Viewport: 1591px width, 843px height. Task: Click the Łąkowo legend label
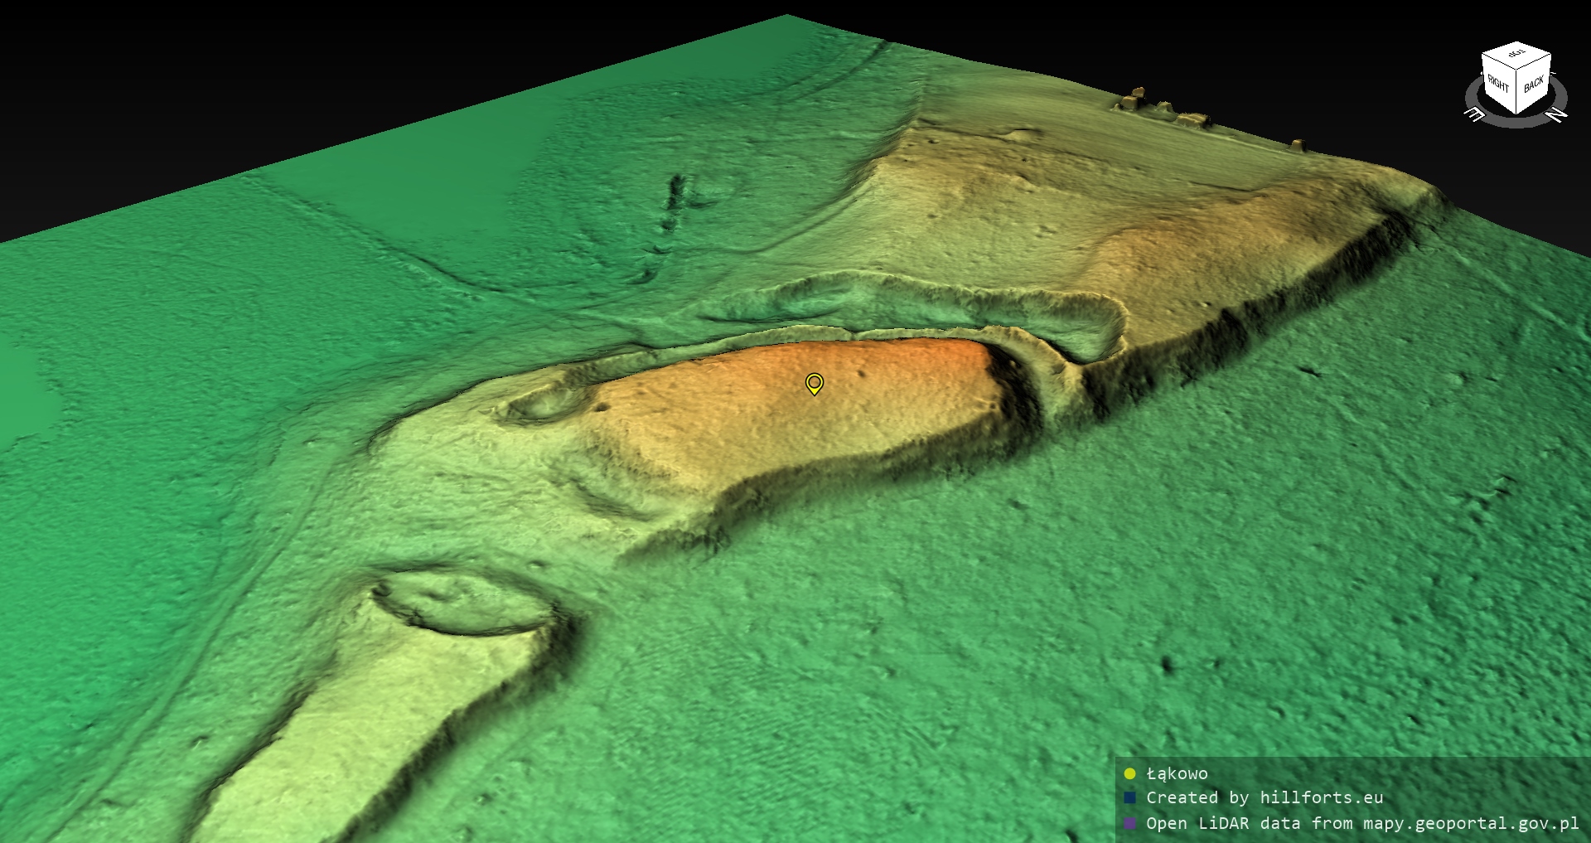pyautogui.click(x=1177, y=774)
